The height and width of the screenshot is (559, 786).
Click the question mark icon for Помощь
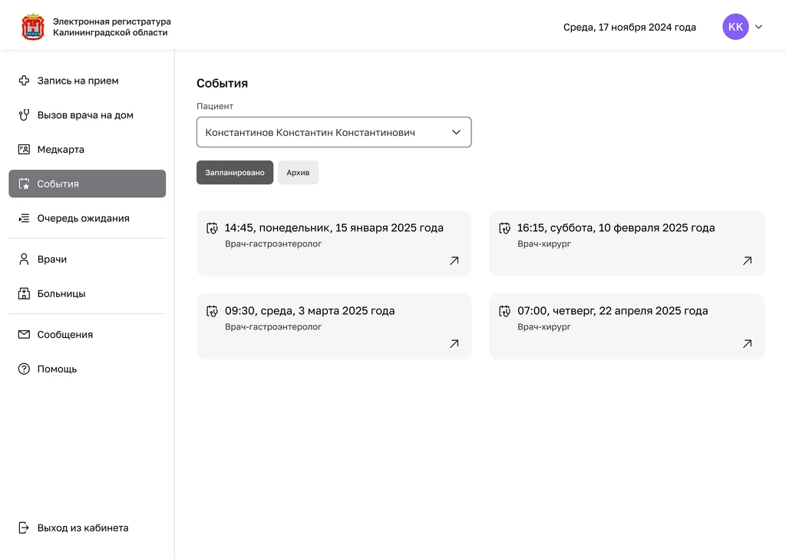tap(24, 369)
